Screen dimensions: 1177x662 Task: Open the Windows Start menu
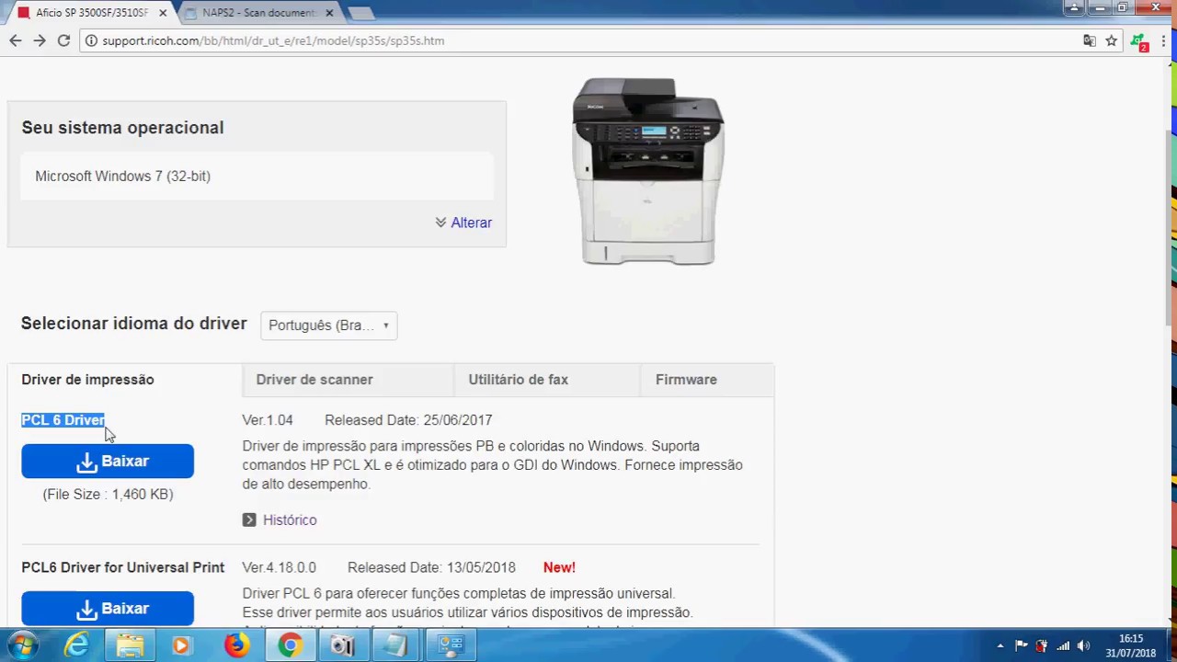click(22, 645)
